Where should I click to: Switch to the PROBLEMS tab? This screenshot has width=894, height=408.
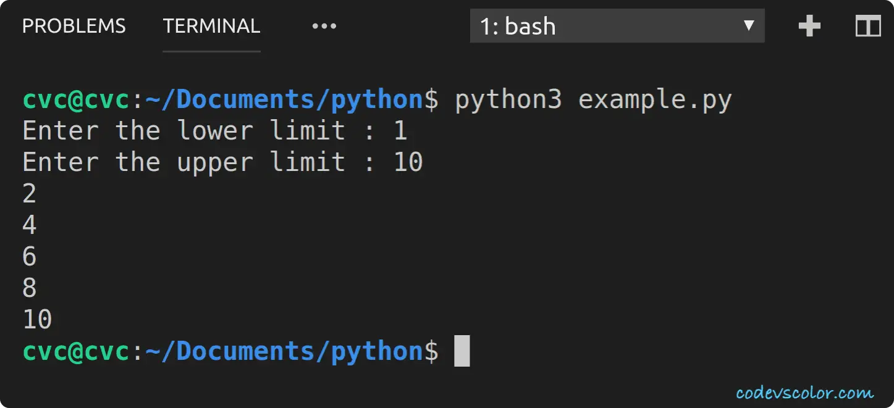point(73,26)
